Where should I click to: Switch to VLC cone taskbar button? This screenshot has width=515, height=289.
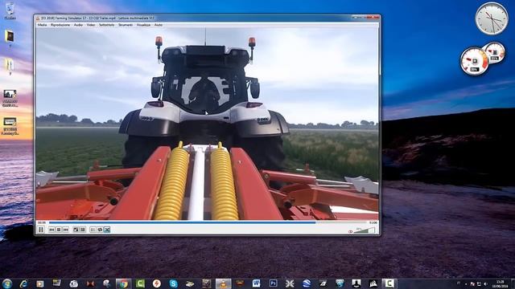click(224, 283)
